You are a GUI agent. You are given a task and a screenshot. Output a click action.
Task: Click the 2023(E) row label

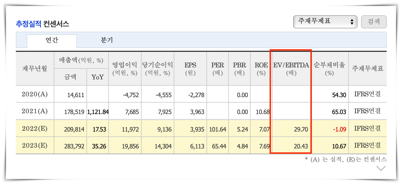tap(35, 145)
